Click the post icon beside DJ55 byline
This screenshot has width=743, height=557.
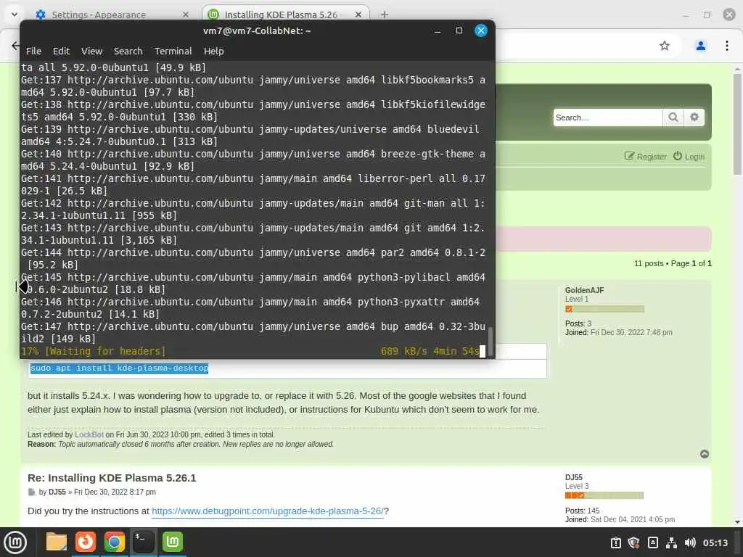(x=32, y=492)
